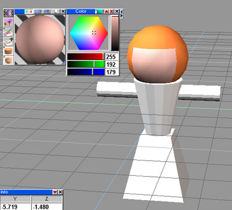This screenshot has height=210, width=232.
Task: Choose the orange sphere material icon
Action: pyautogui.click(x=9, y=60)
